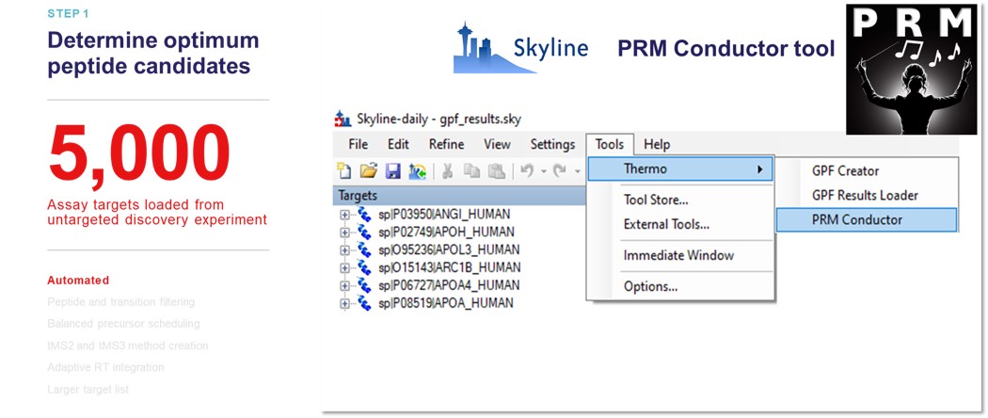Select sp|O15143|ARC1B_HUMAN protein row
Image resolution: width=988 pixels, height=418 pixels.
coord(449,267)
